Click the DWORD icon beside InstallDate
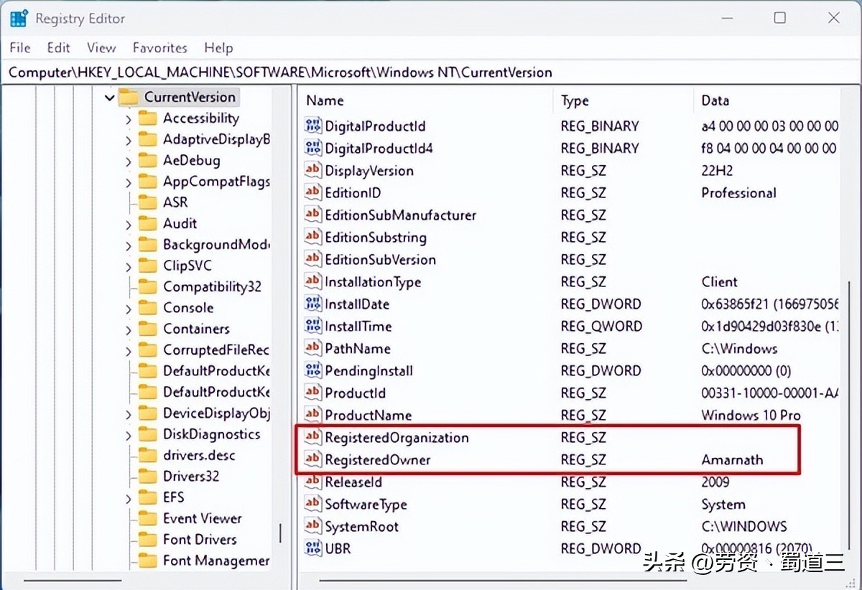The width and height of the screenshot is (862, 590). point(312,304)
